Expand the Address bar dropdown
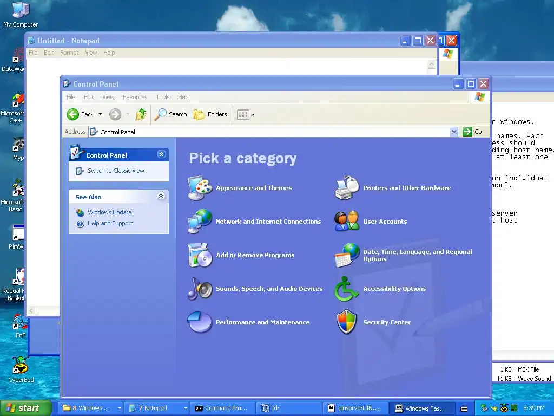 tap(454, 132)
